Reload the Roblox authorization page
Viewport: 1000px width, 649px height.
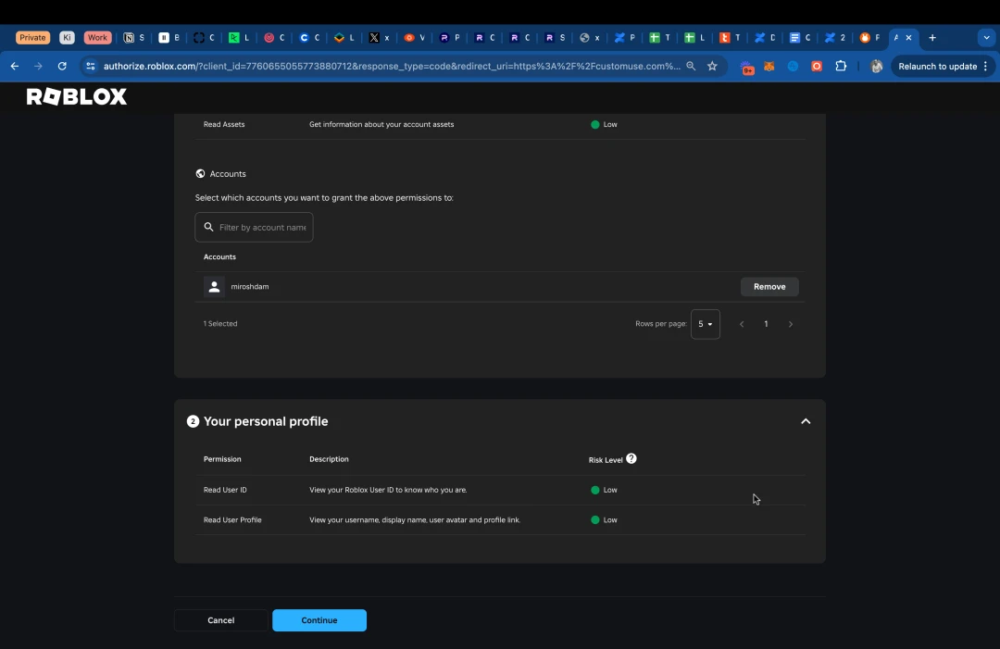tap(62, 67)
